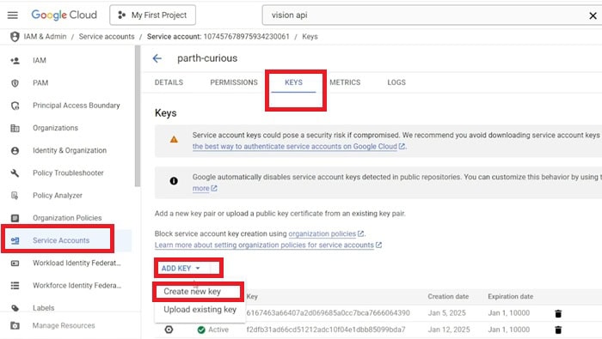Click the Identity & Organization person icon
Screen dimensions: 602x339
point(15,150)
